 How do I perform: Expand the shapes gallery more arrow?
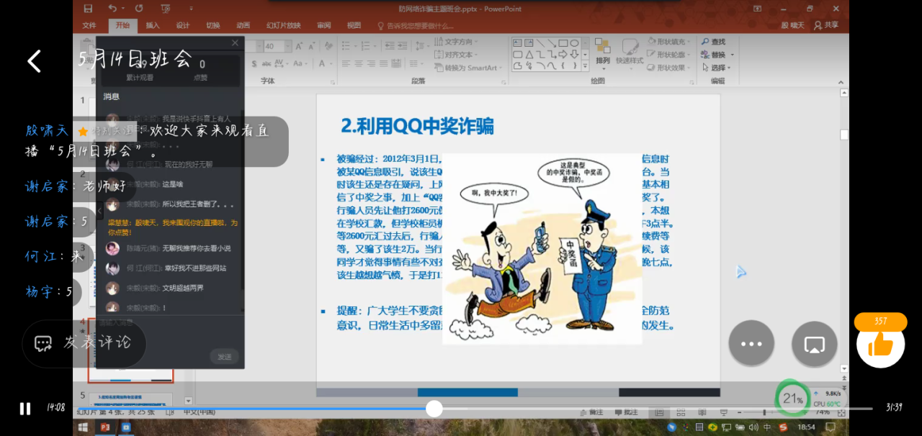(585, 67)
